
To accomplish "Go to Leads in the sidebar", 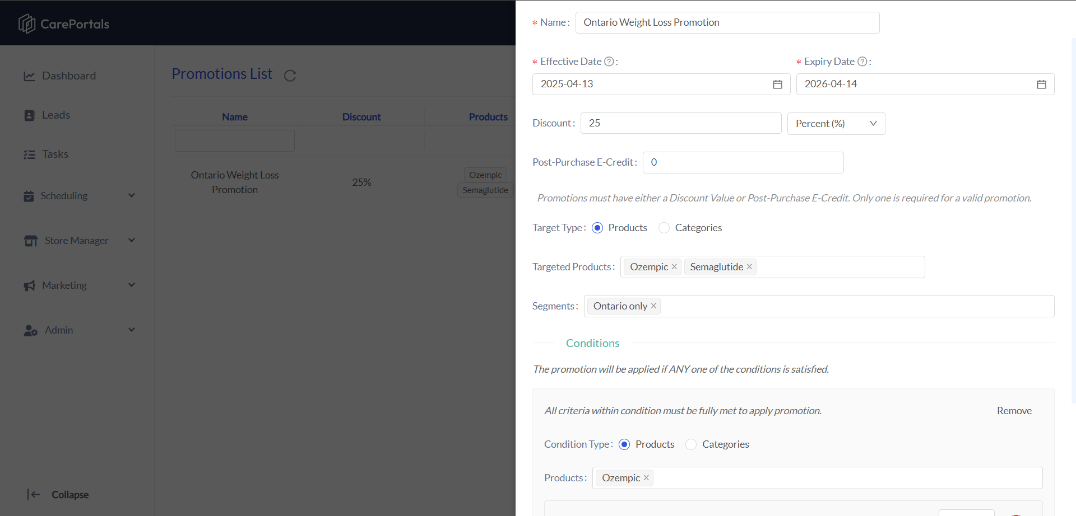I will click(56, 115).
